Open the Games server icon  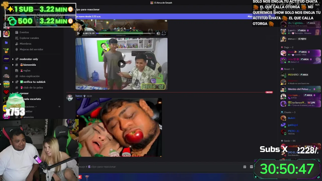tap(6, 76)
